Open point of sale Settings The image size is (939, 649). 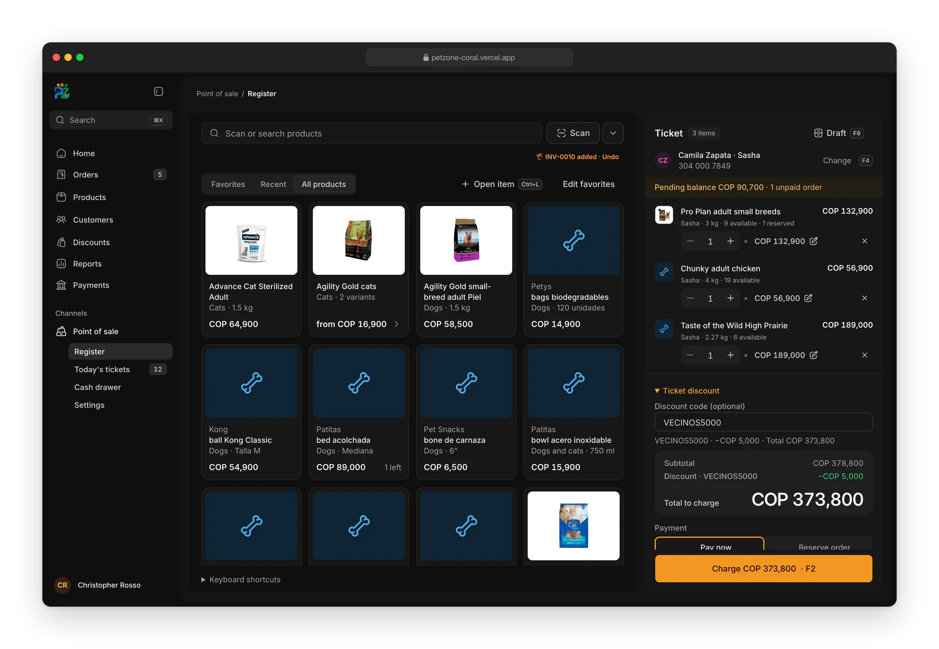tap(120, 405)
